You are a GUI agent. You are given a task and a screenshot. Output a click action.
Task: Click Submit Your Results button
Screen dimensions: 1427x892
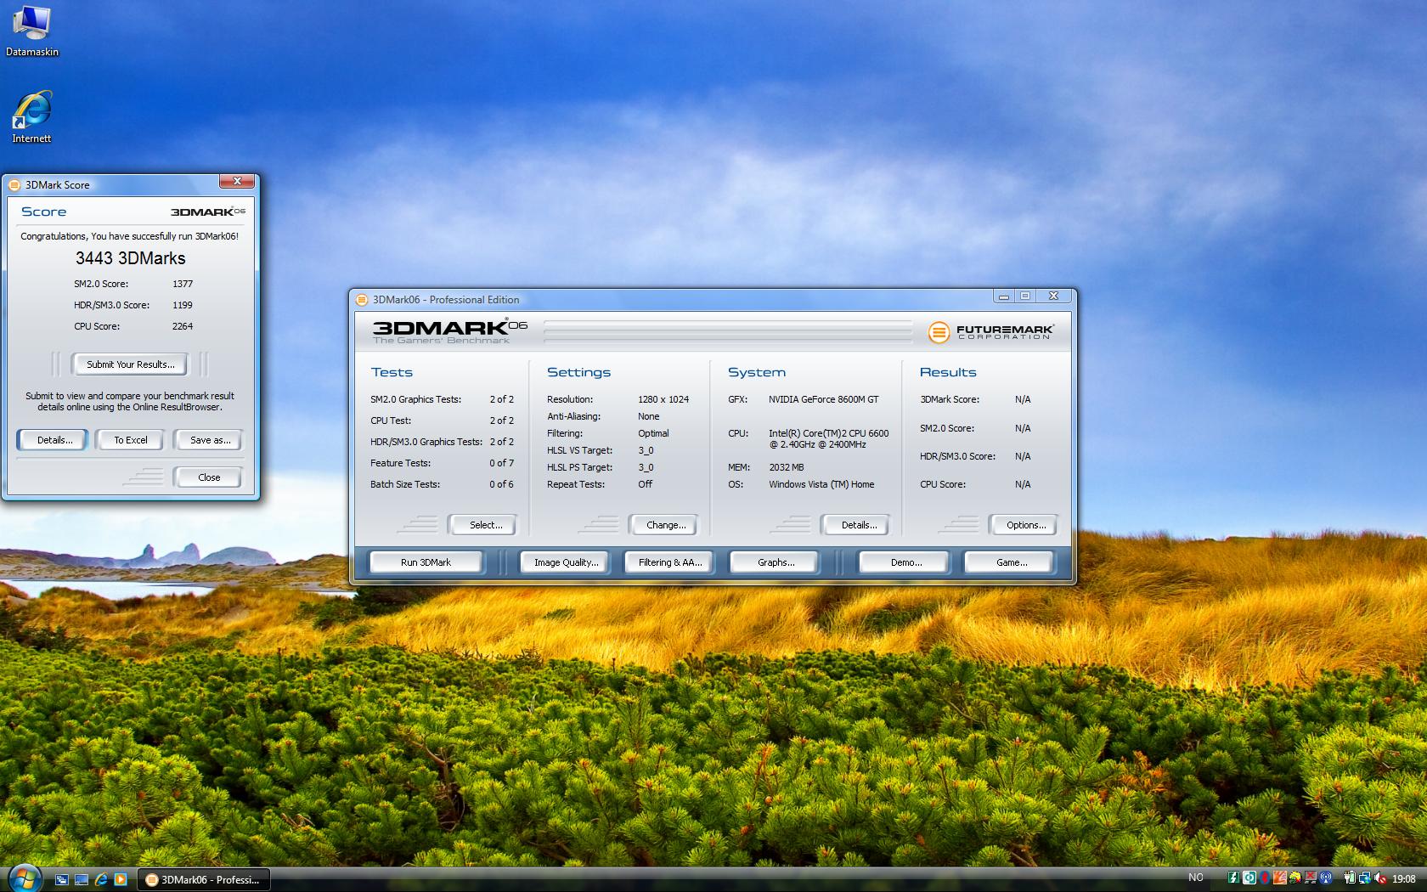[x=131, y=364]
